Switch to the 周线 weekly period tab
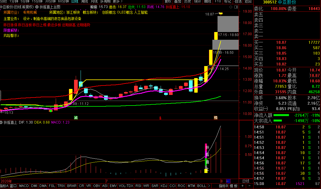 coord(85,1)
